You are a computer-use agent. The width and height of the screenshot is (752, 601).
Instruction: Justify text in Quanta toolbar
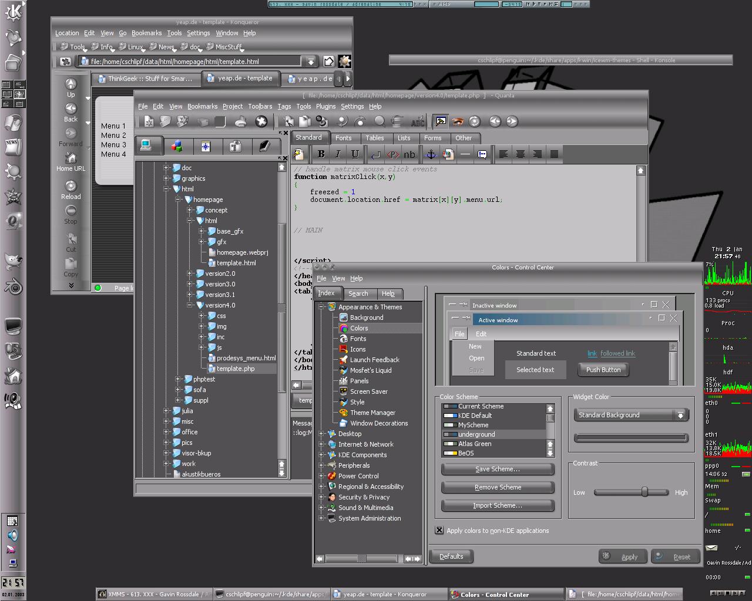(555, 154)
